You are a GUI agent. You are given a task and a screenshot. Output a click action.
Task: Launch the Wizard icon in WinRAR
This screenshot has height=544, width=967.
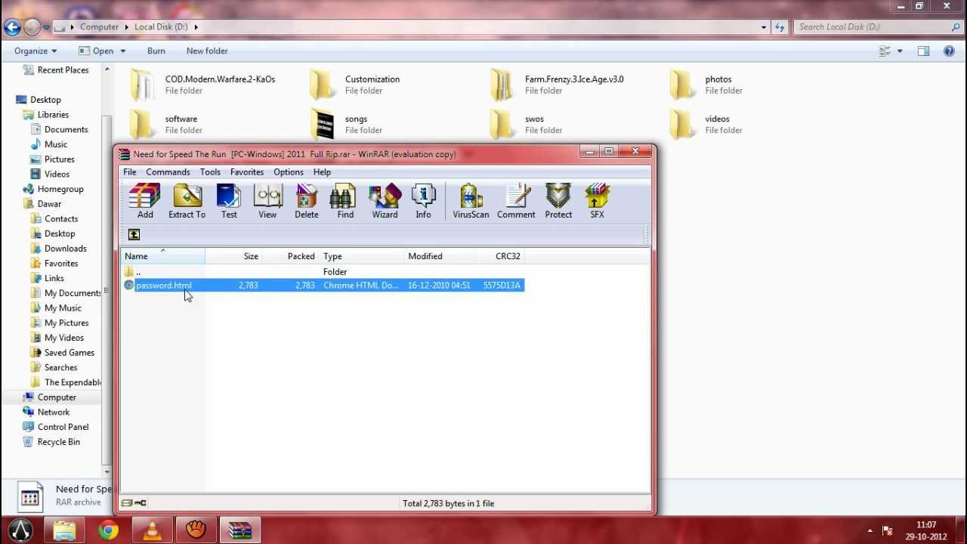[x=384, y=201]
